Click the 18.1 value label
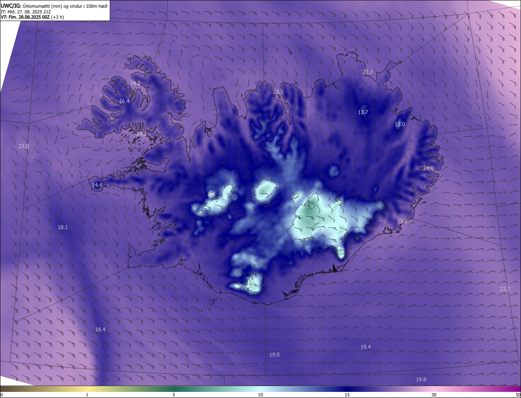521x398 pixels. (63, 227)
